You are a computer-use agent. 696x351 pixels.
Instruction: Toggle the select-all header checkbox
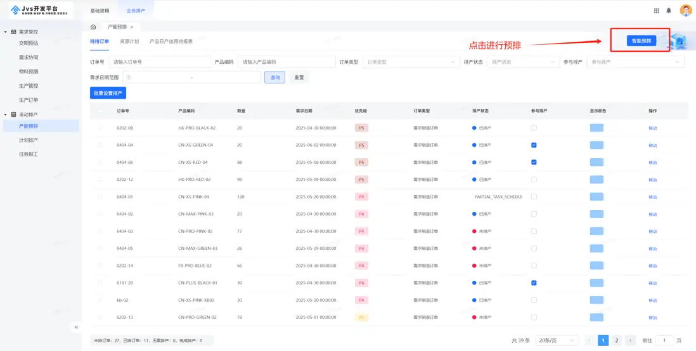pyautogui.click(x=100, y=111)
